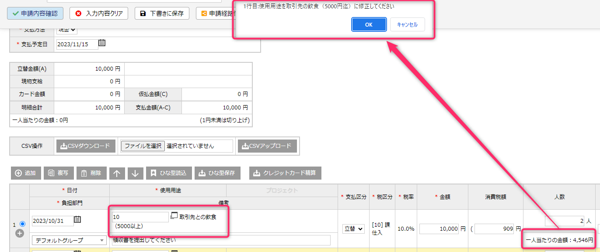Open 使用用途 lookup window icon
600x252 pixels.
[174, 216]
